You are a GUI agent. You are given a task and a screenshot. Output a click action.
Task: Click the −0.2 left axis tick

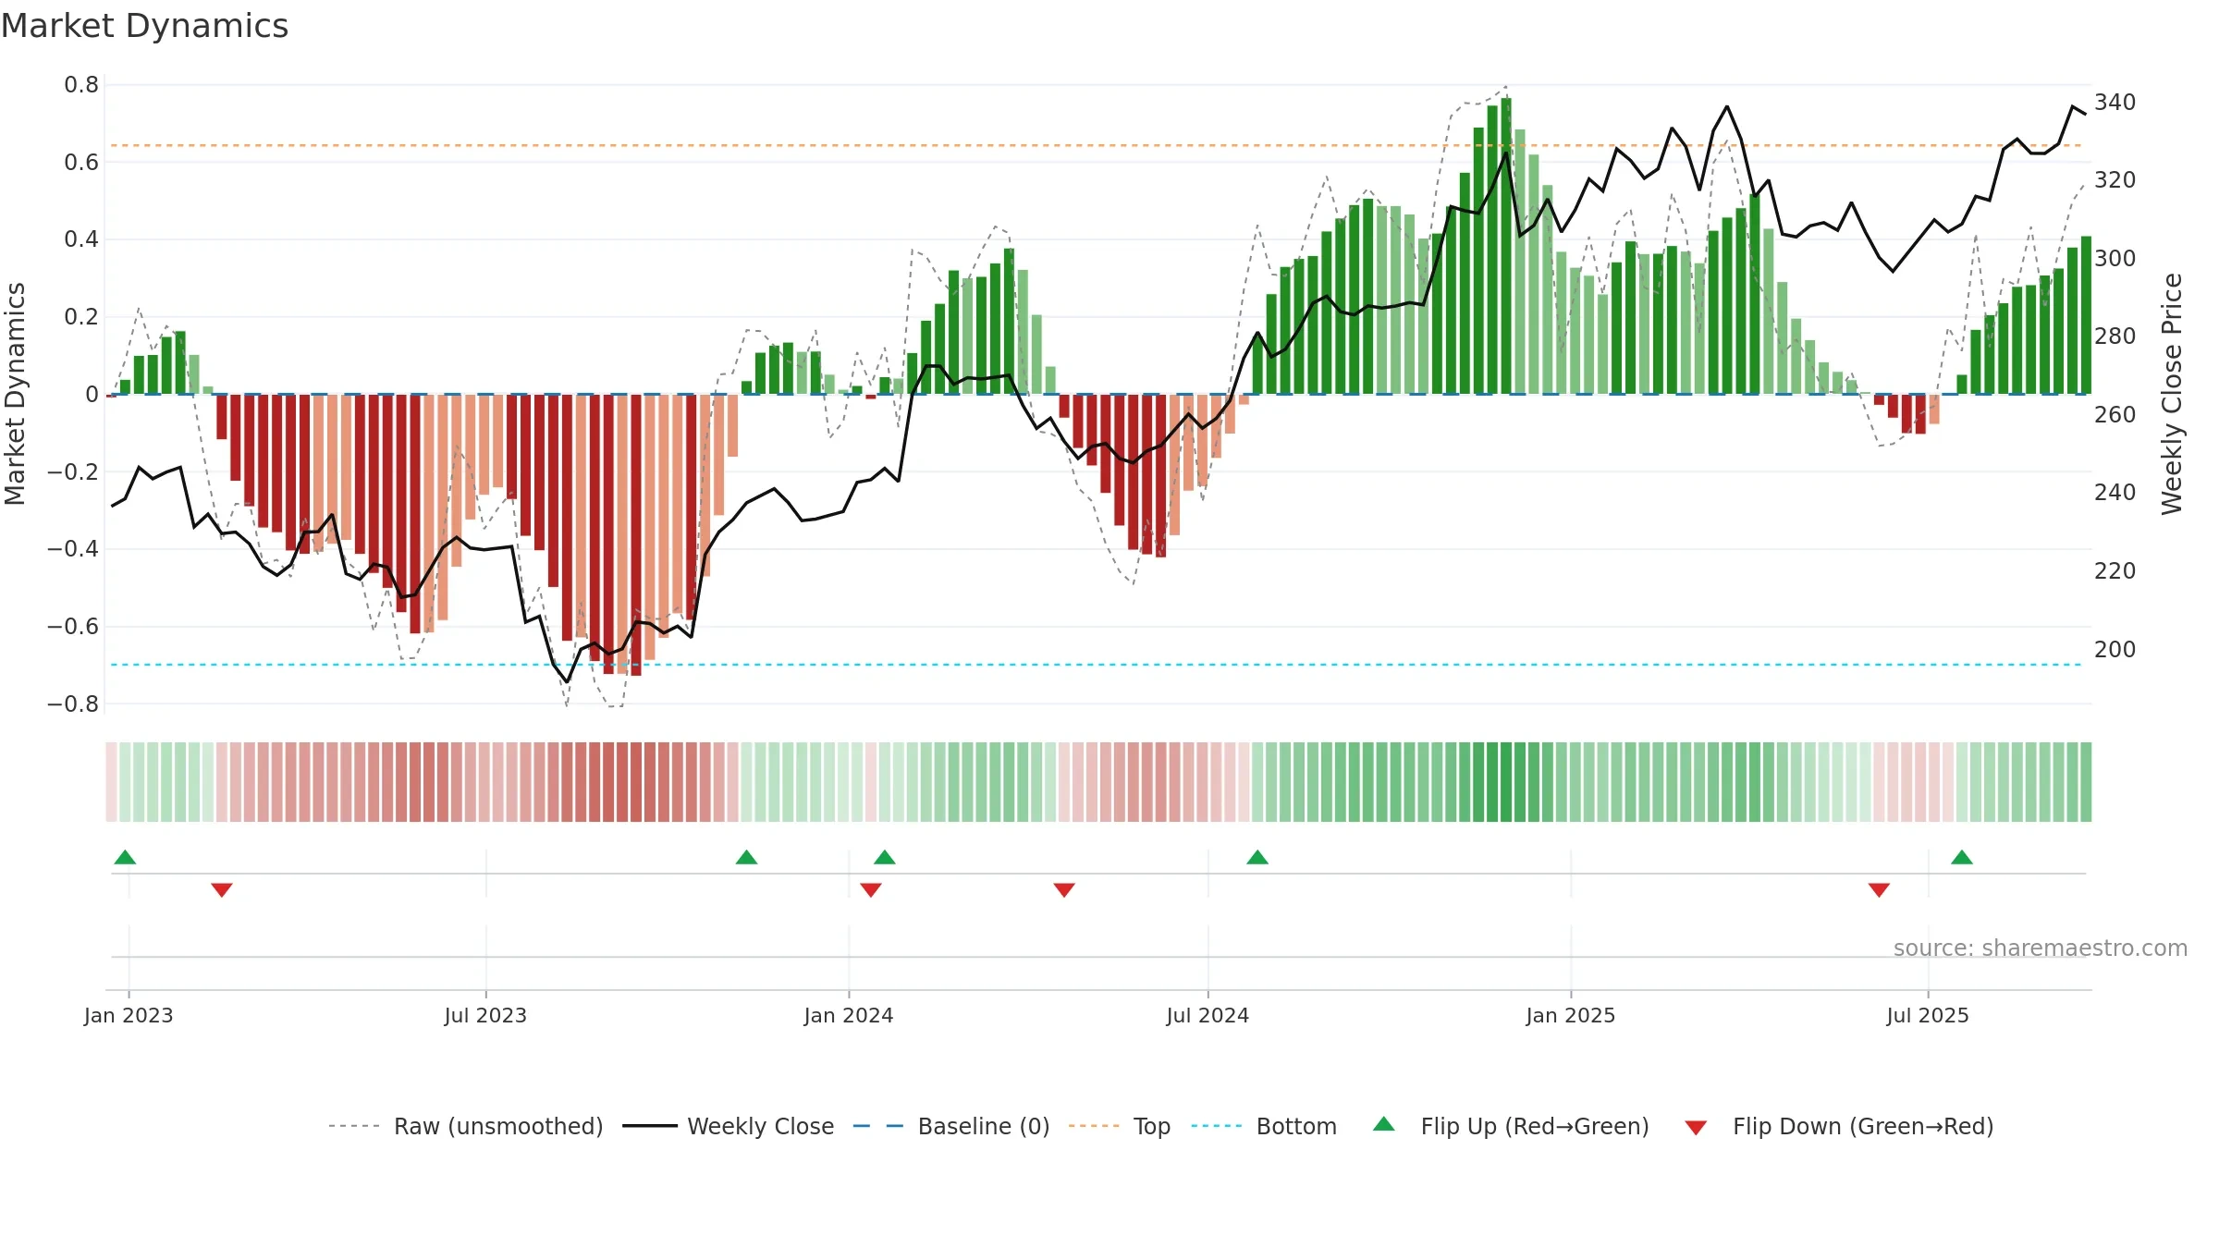pyautogui.click(x=73, y=471)
